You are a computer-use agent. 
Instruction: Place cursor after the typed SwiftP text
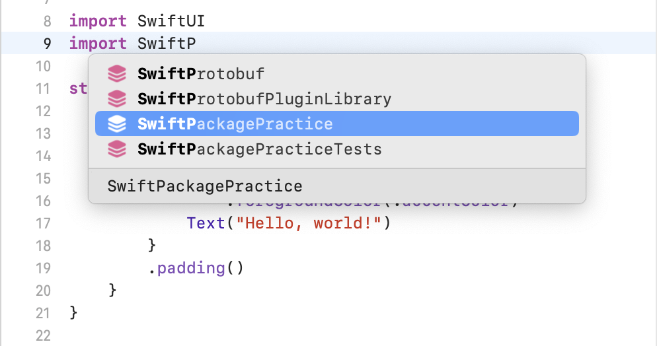pyautogui.click(x=196, y=44)
